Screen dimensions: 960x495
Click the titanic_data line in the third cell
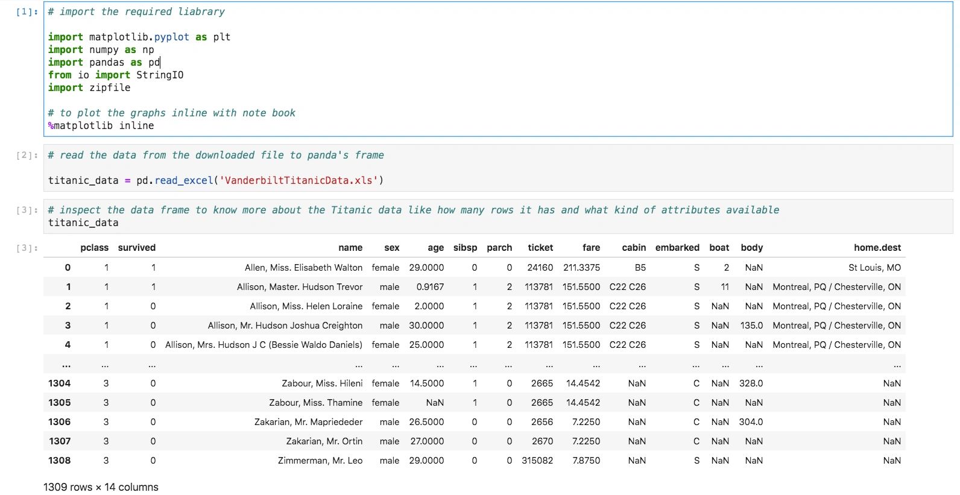click(83, 223)
